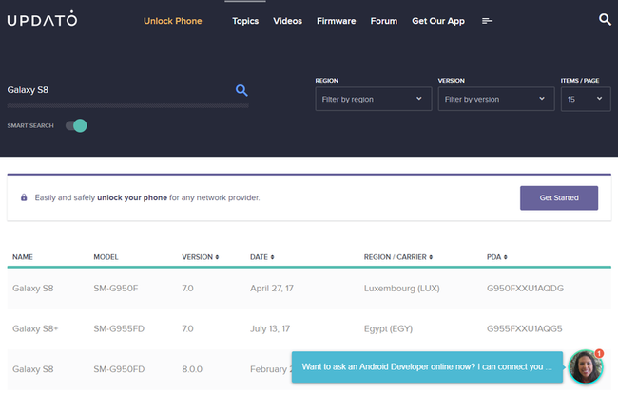The height and width of the screenshot is (393, 618).
Task: Click the blue firmware search icon
Action: pos(241,90)
